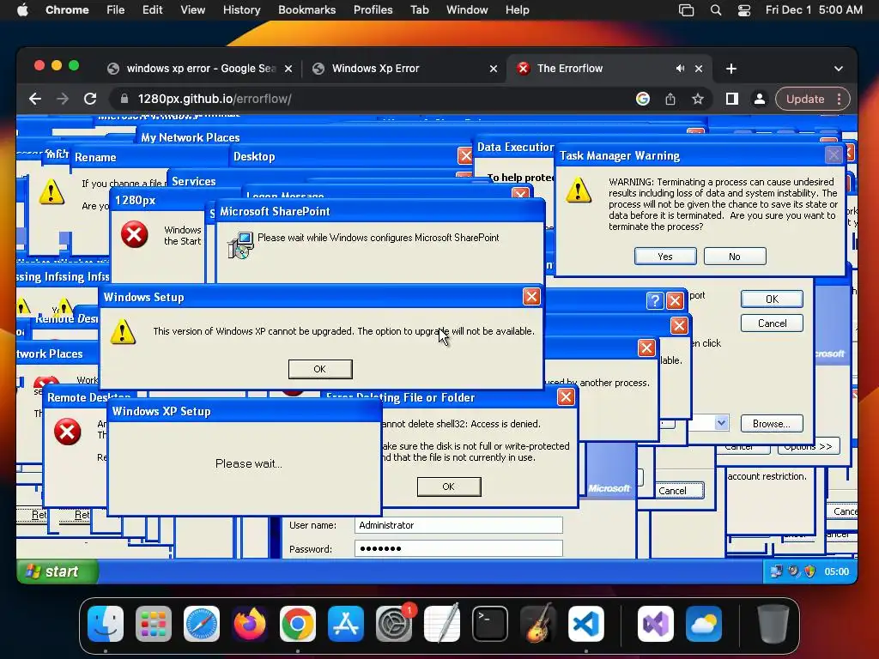Close the Windows Setup dialog
The height and width of the screenshot is (659, 879).
531,296
